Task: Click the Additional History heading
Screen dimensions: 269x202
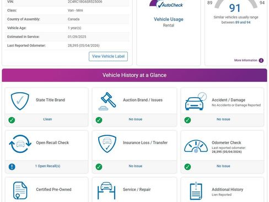Action: click(x=228, y=189)
